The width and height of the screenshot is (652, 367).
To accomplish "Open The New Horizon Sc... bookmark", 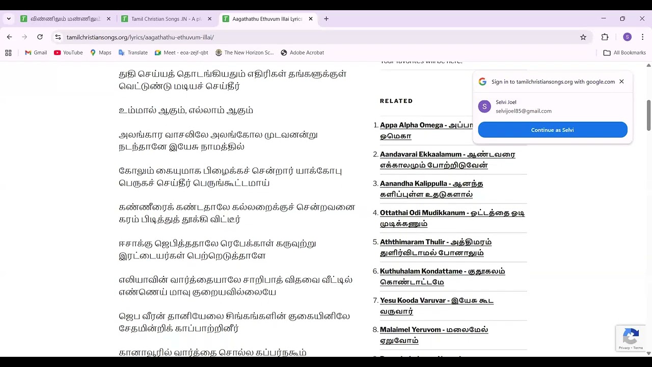I will pyautogui.click(x=244, y=53).
